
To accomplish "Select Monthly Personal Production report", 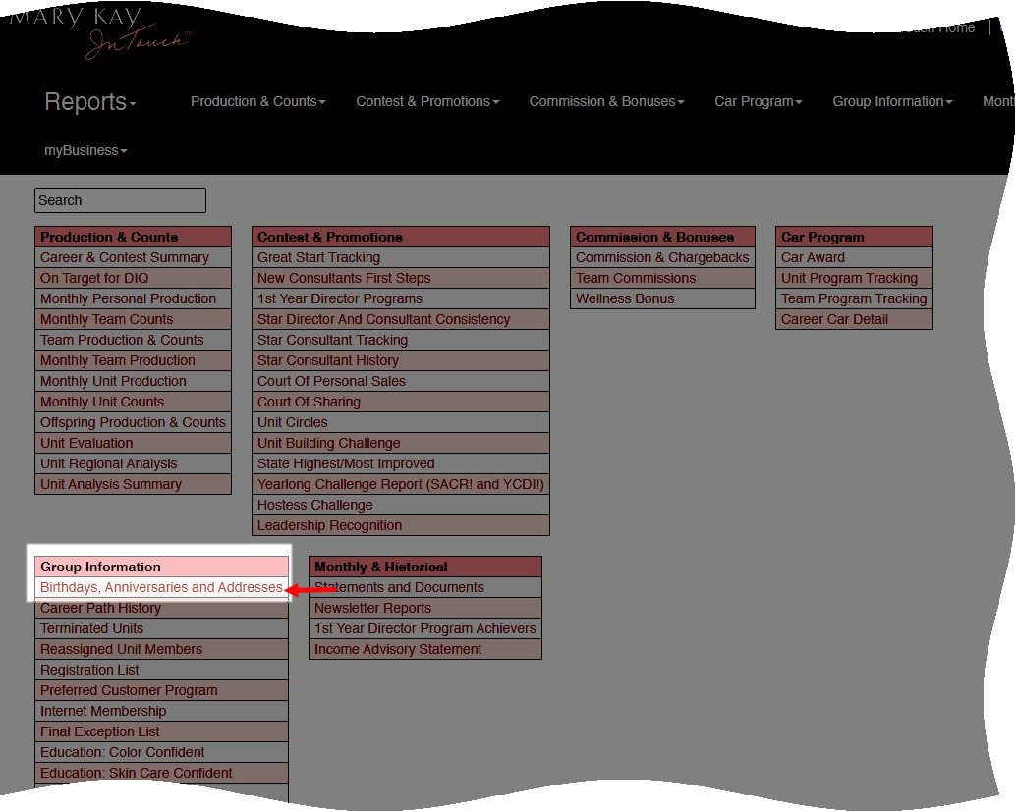I will (133, 299).
